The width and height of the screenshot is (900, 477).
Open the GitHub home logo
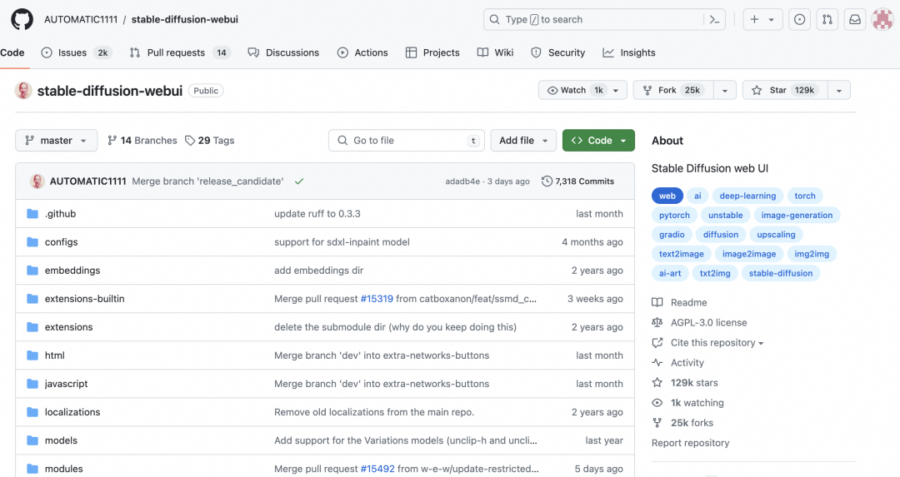click(x=22, y=19)
